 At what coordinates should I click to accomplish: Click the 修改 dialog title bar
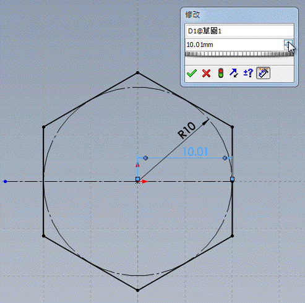click(x=239, y=15)
